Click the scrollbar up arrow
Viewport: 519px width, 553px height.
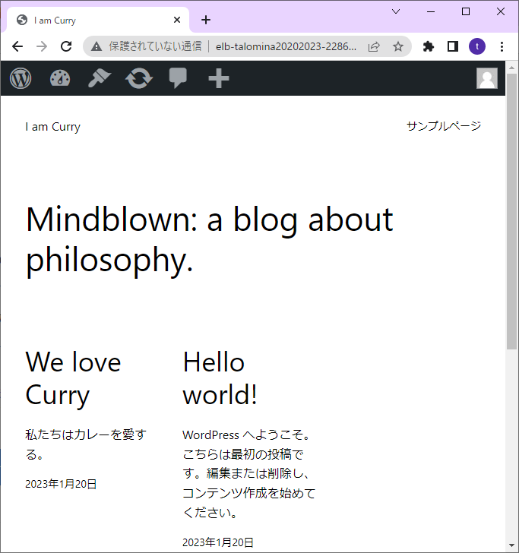pos(512,67)
